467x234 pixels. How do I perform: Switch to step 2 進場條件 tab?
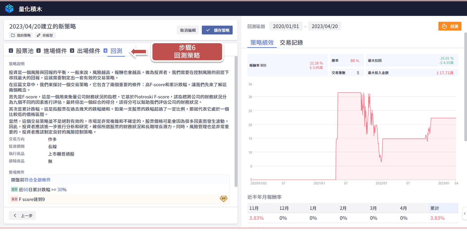52,51
